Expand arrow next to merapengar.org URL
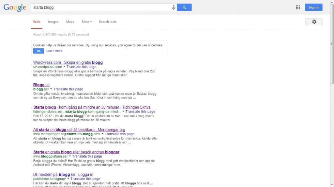The width and height of the screenshot is (334, 187). click(x=102, y=134)
